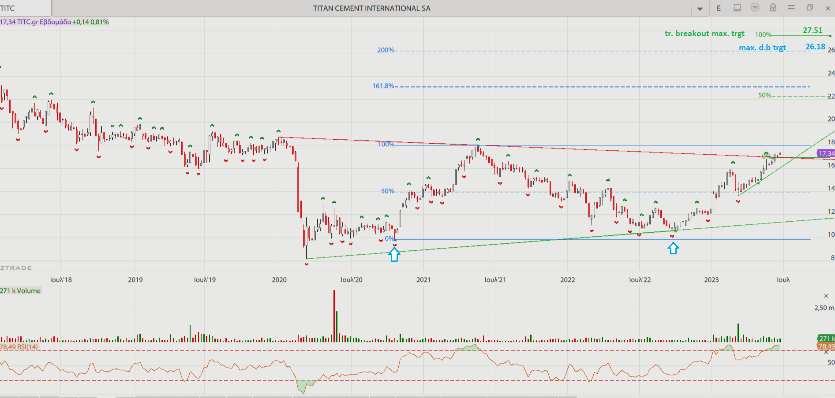835x398 pixels.
Task: Click the Ιουλ'21 date on time axis
Action: pyautogui.click(x=495, y=279)
